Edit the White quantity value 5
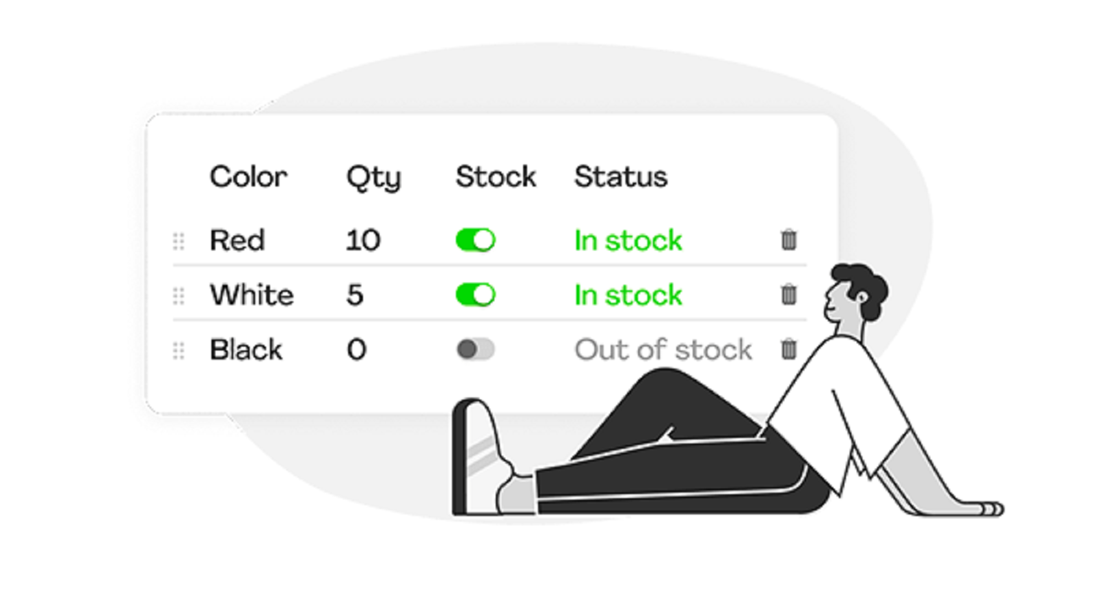Screen dimensions: 1094x615 point(355,295)
